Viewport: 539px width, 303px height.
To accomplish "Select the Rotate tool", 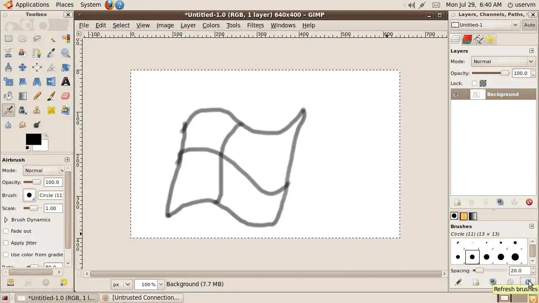I will 66,67.
